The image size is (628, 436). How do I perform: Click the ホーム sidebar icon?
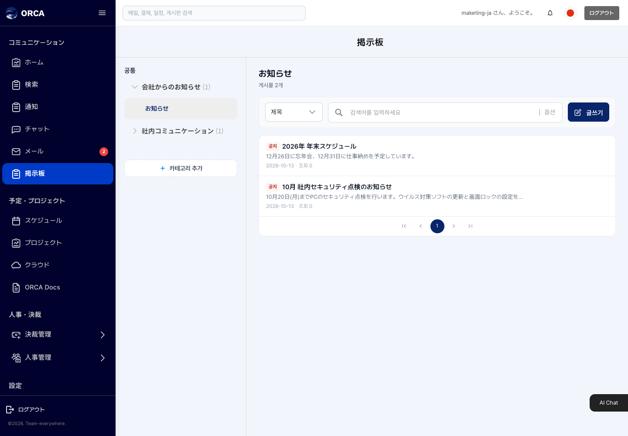click(16, 62)
